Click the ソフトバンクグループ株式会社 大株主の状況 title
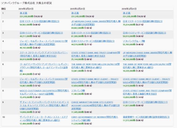 click(27, 3)
